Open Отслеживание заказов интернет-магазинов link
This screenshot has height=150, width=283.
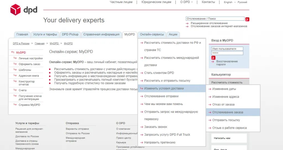click(219, 26)
